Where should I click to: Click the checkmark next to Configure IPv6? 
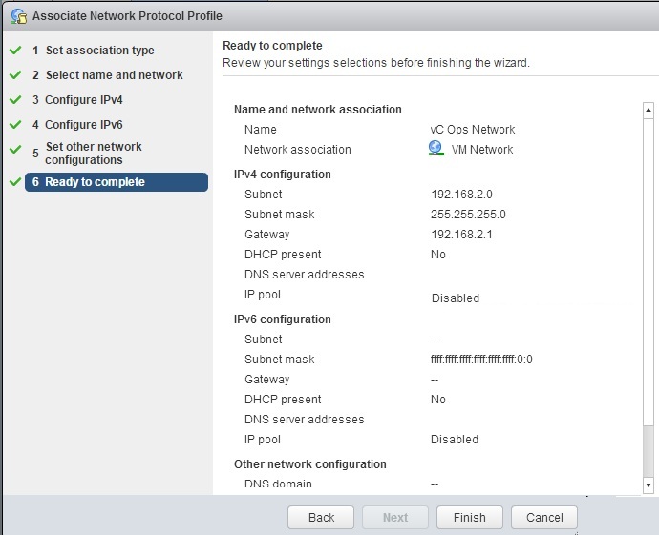15,125
